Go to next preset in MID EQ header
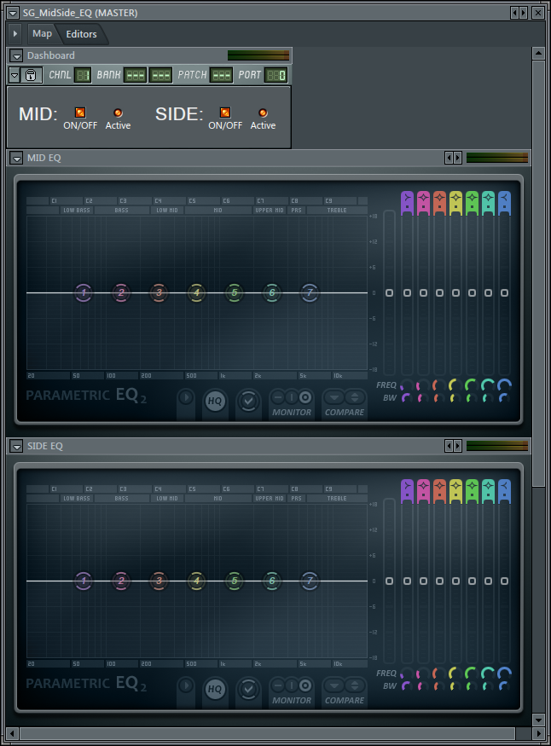 [458, 158]
